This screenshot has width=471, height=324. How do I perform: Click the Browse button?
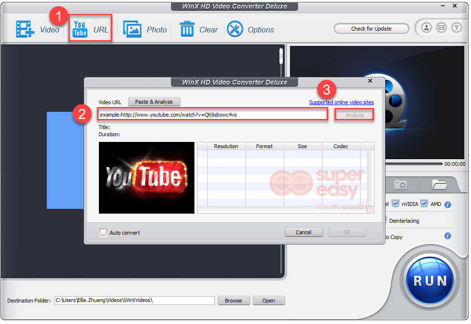coord(234,301)
